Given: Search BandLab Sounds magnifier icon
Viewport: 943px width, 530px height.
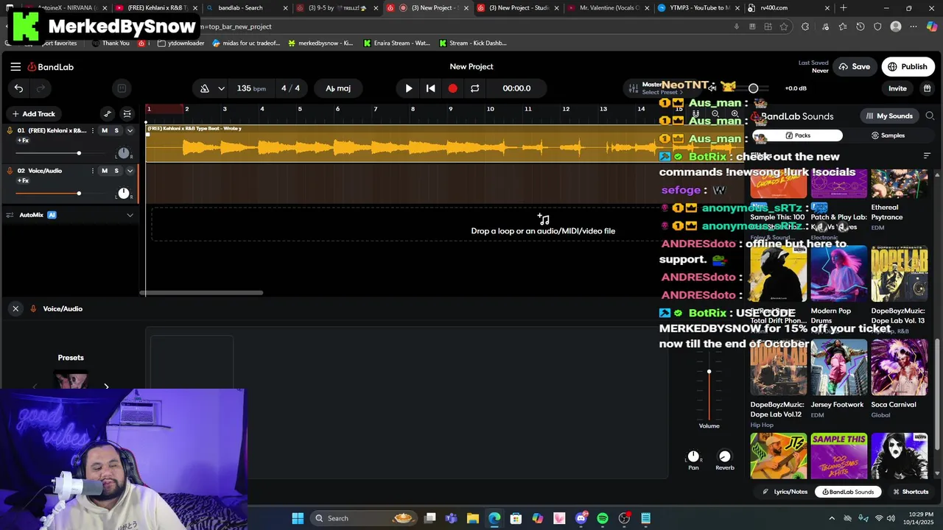Looking at the screenshot, I should pos(930,116).
